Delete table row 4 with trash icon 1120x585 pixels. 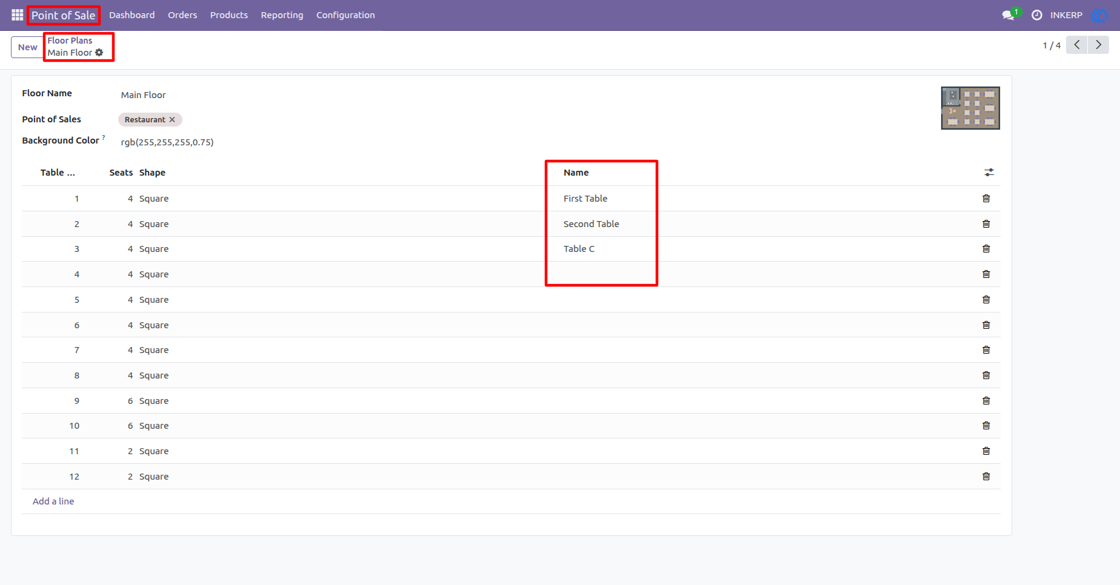(986, 274)
